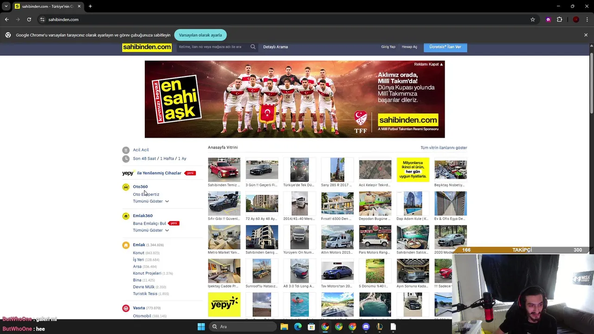594x334 pixels.
Task: Click the Chrome address bar
Action: (x=288, y=19)
